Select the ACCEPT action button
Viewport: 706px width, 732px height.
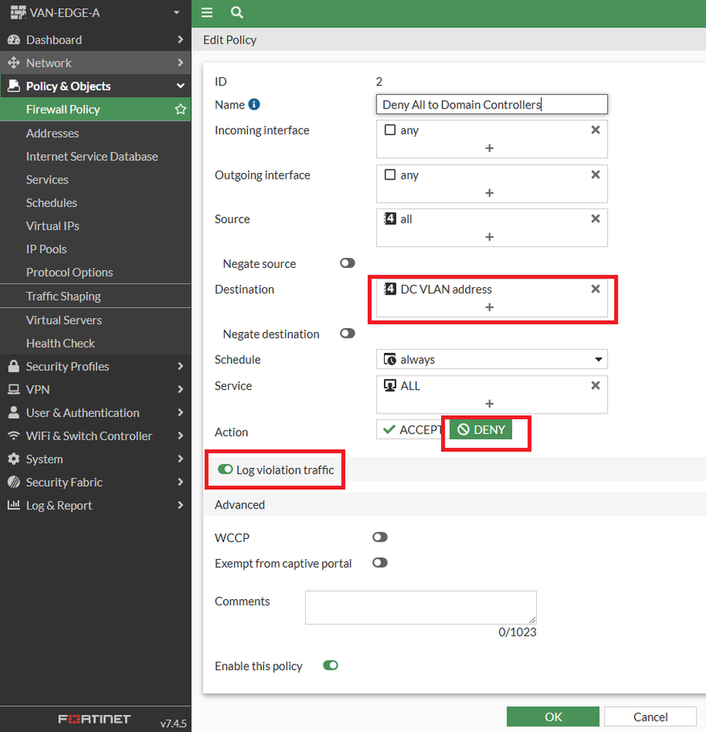411,430
